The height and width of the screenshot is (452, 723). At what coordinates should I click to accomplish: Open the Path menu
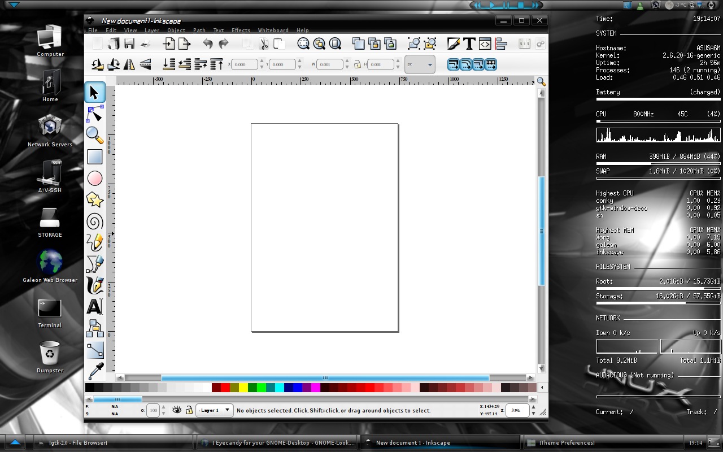(x=199, y=31)
